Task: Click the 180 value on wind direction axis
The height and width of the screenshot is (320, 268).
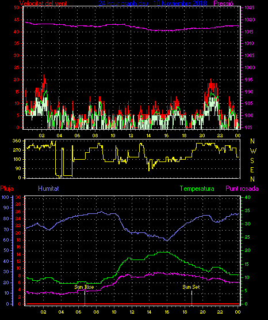Action: click(x=17, y=159)
